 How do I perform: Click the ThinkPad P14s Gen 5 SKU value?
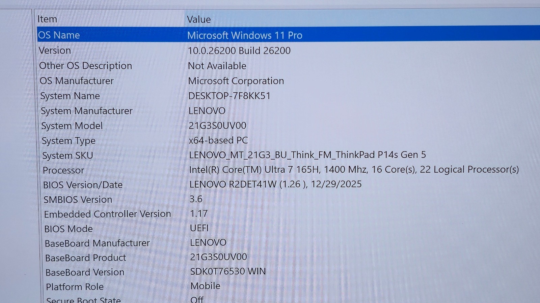tap(307, 155)
